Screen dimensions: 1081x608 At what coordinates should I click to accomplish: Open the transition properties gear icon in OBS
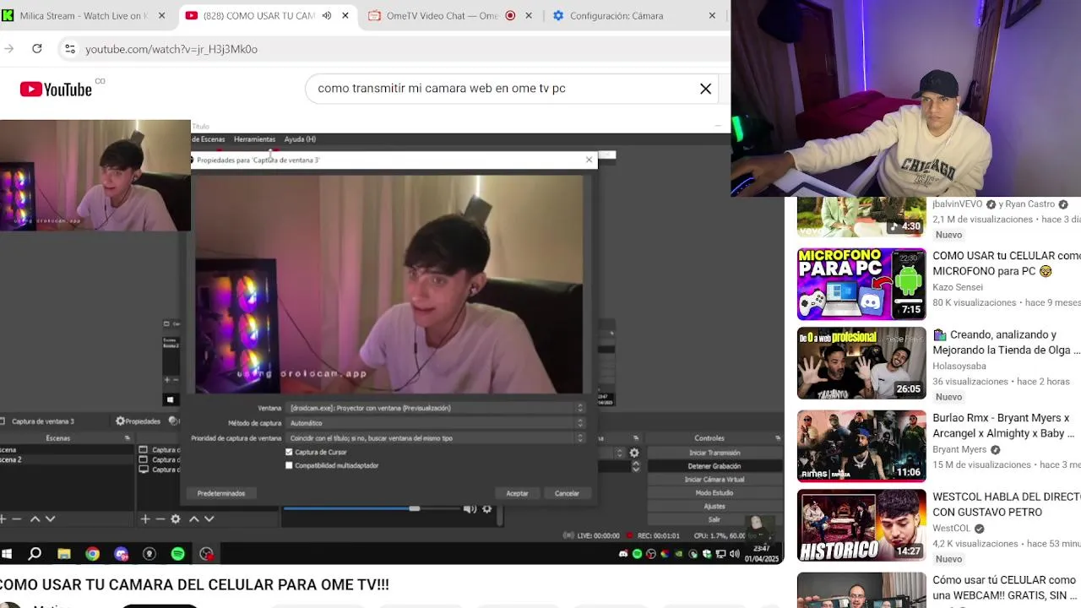point(634,453)
